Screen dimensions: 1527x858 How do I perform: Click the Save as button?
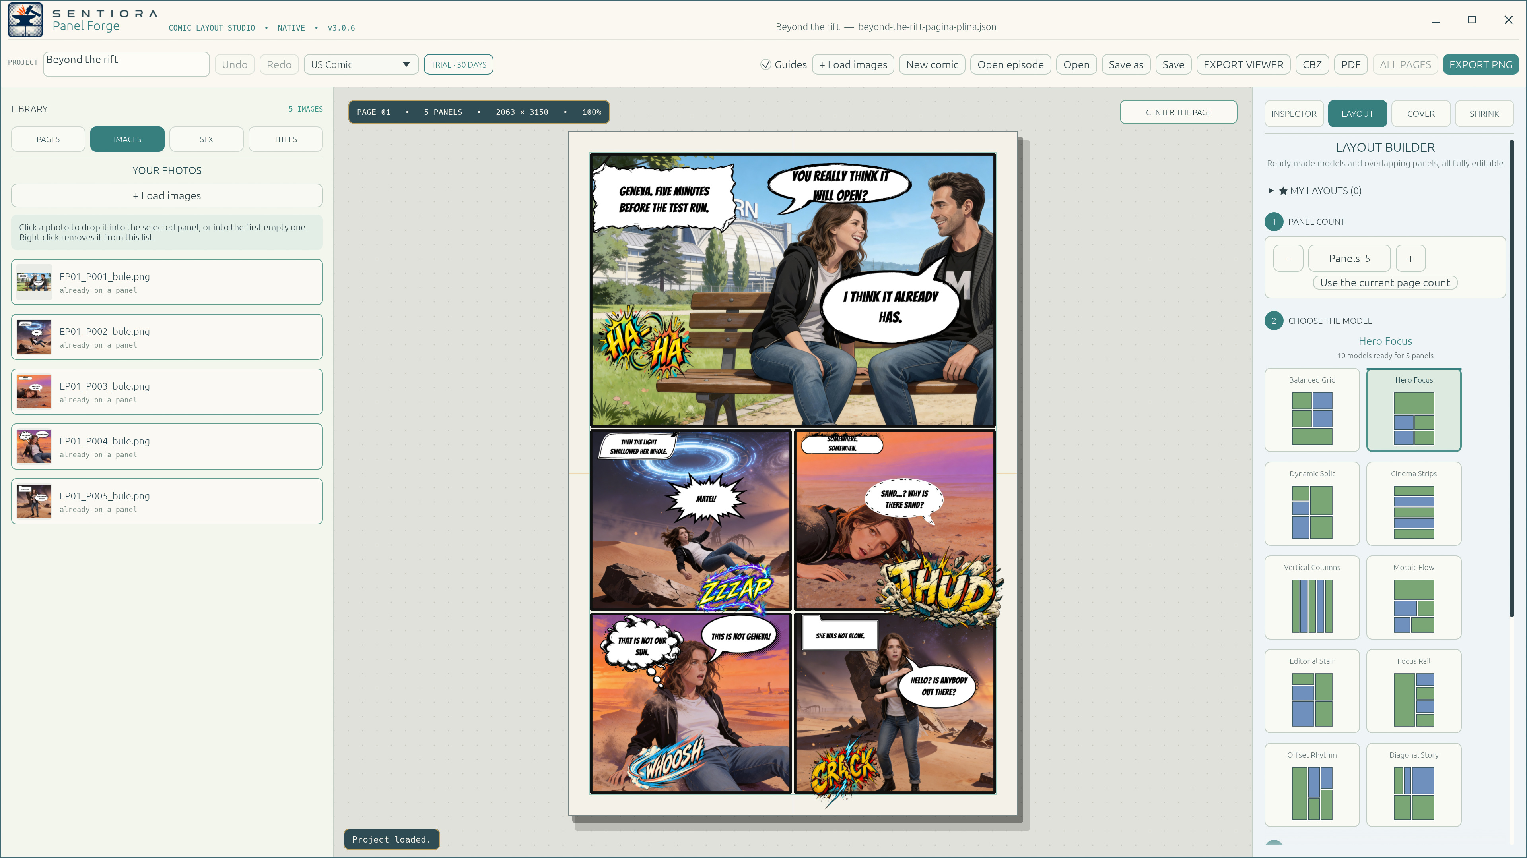(x=1126, y=64)
